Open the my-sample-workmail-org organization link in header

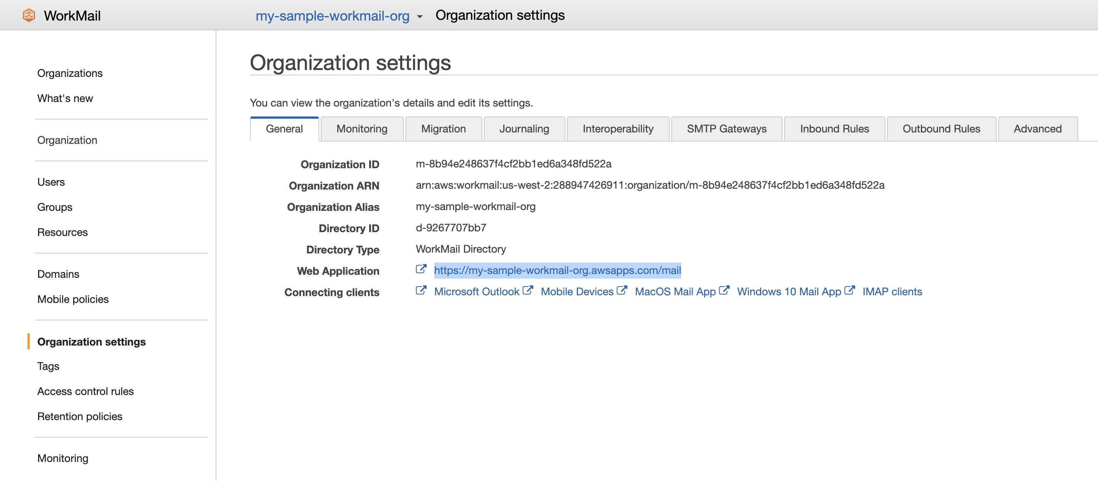point(333,16)
